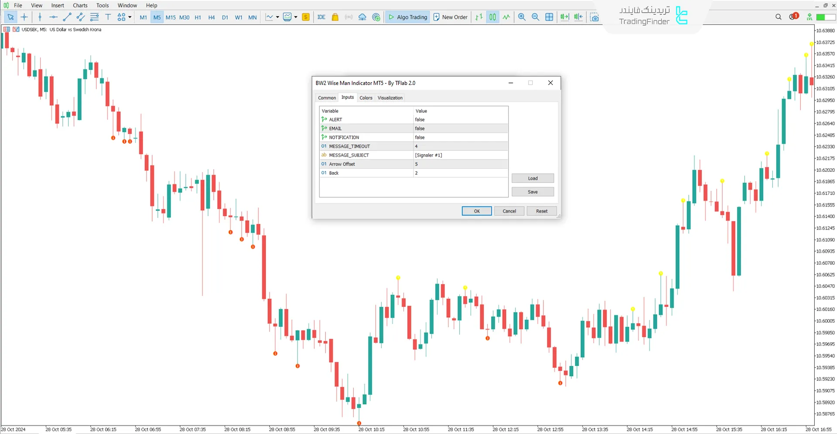Switch to the Visualization tab for styles
The image size is (837, 434).
tap(390, 98)
